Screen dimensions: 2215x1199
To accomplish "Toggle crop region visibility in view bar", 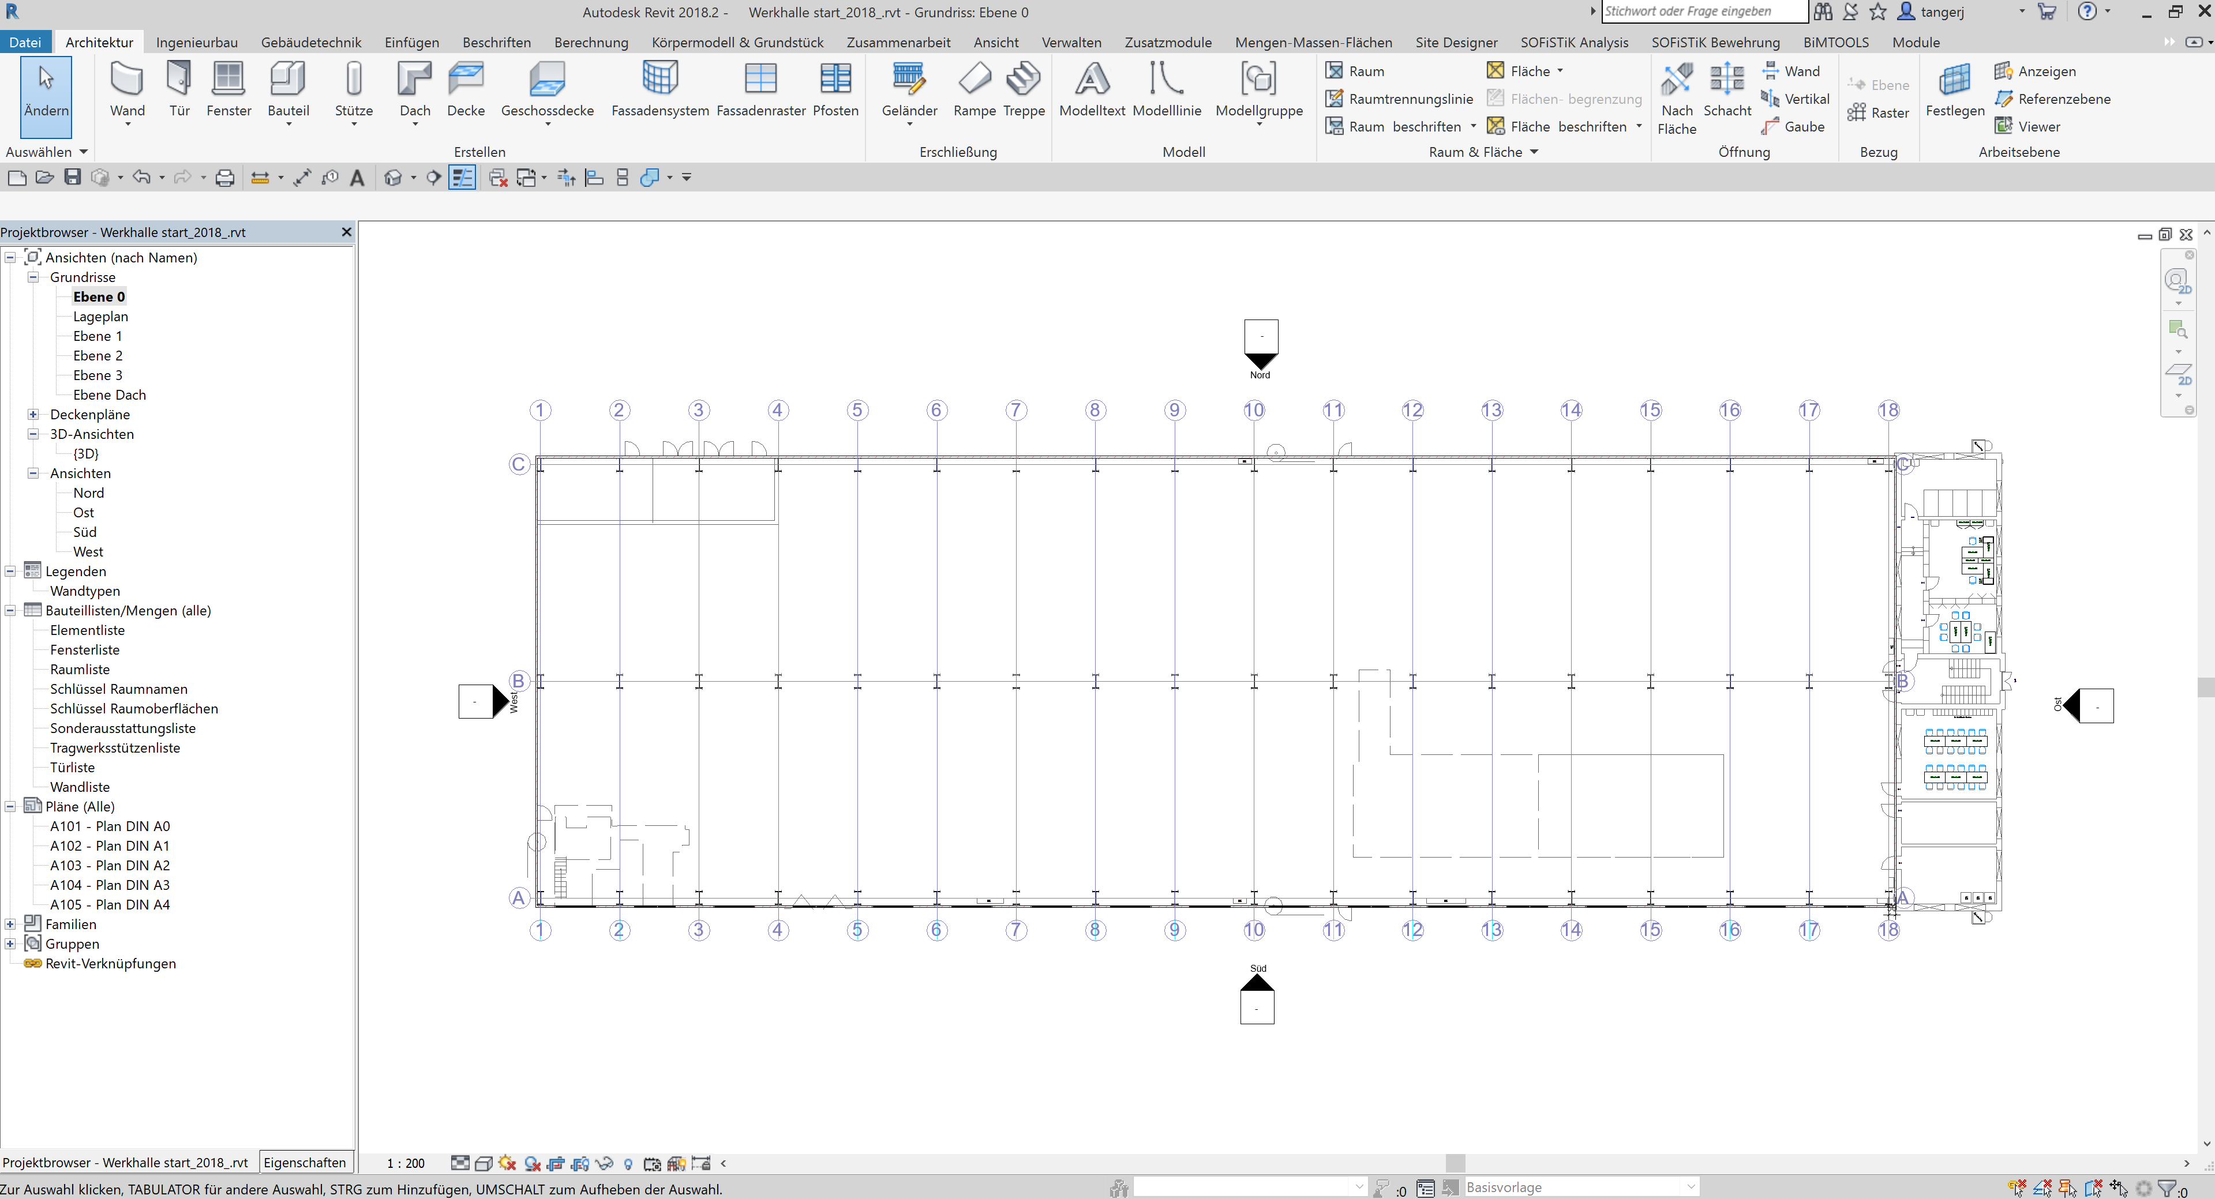I will pos(579,1163).
